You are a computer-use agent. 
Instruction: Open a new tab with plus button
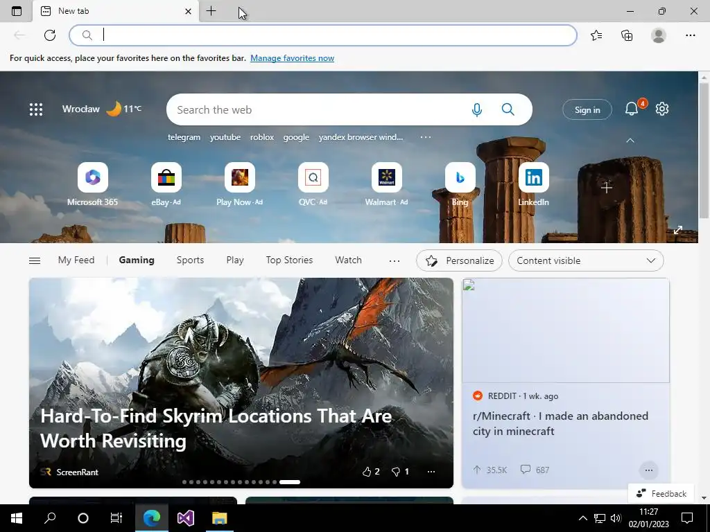point(211,11)
